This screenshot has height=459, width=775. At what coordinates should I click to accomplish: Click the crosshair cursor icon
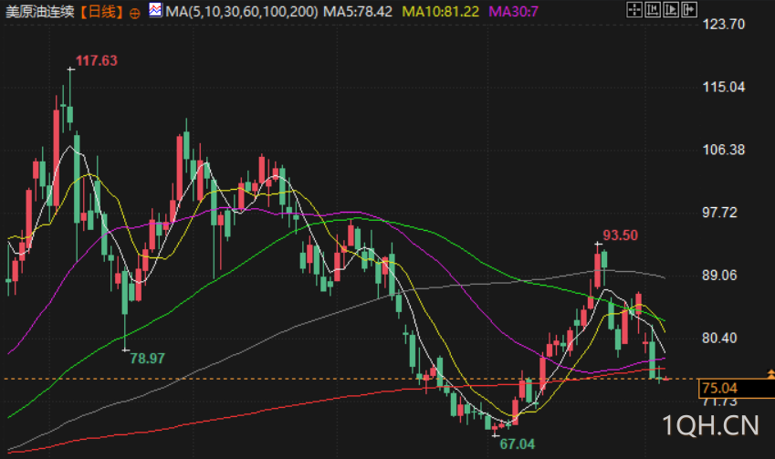click(634, 9)
